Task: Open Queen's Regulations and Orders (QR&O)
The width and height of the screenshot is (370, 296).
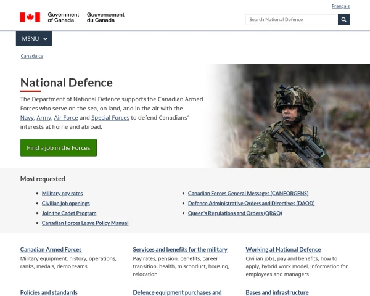Action: (x=235, y=213)
